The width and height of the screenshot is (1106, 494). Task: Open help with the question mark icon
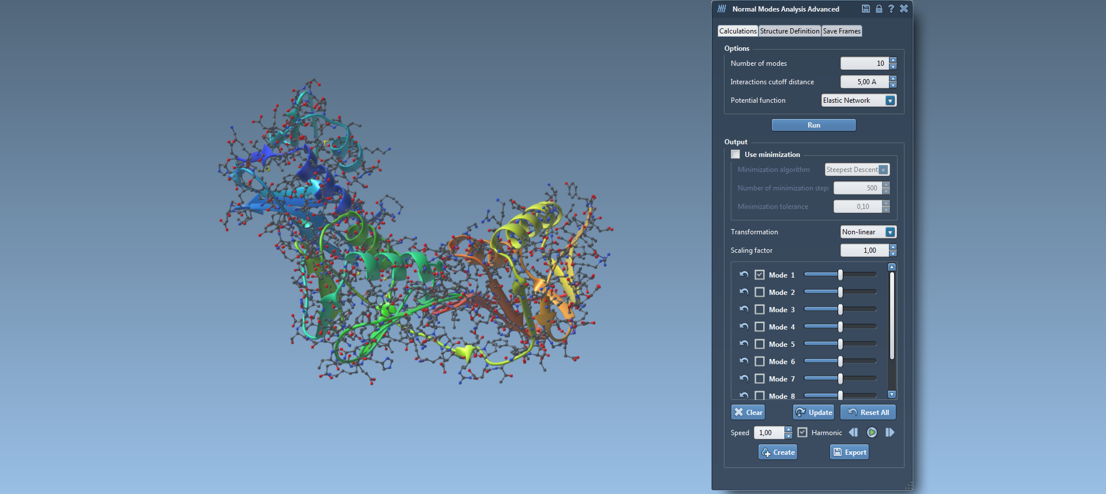pyautogui.click(x=891, y=9)
